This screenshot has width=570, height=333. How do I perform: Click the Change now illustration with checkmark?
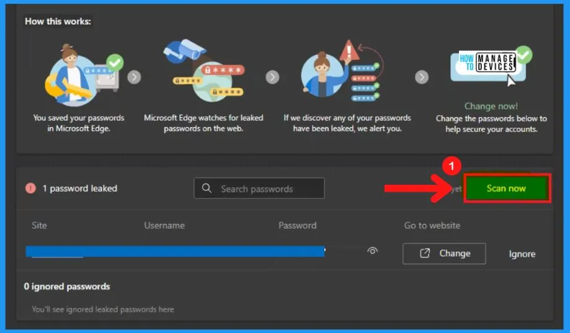pos(491,66)
